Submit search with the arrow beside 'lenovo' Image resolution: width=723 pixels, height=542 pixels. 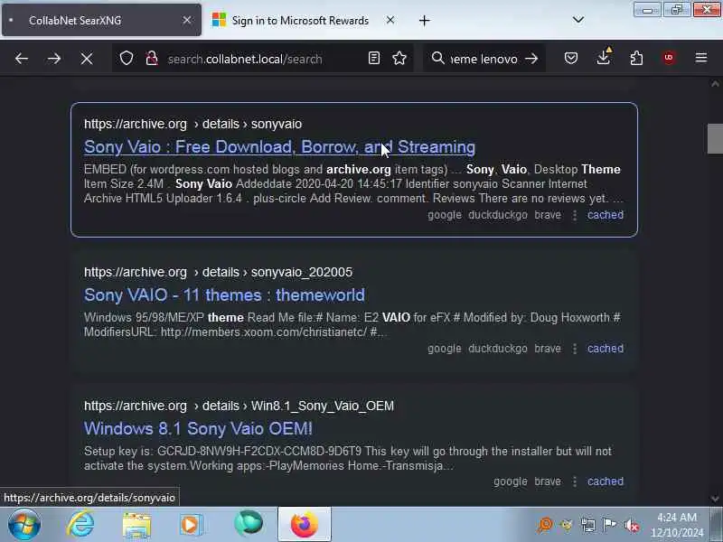(x=531, y=59)
